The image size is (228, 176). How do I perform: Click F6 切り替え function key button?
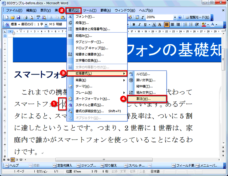click(109, 166)
